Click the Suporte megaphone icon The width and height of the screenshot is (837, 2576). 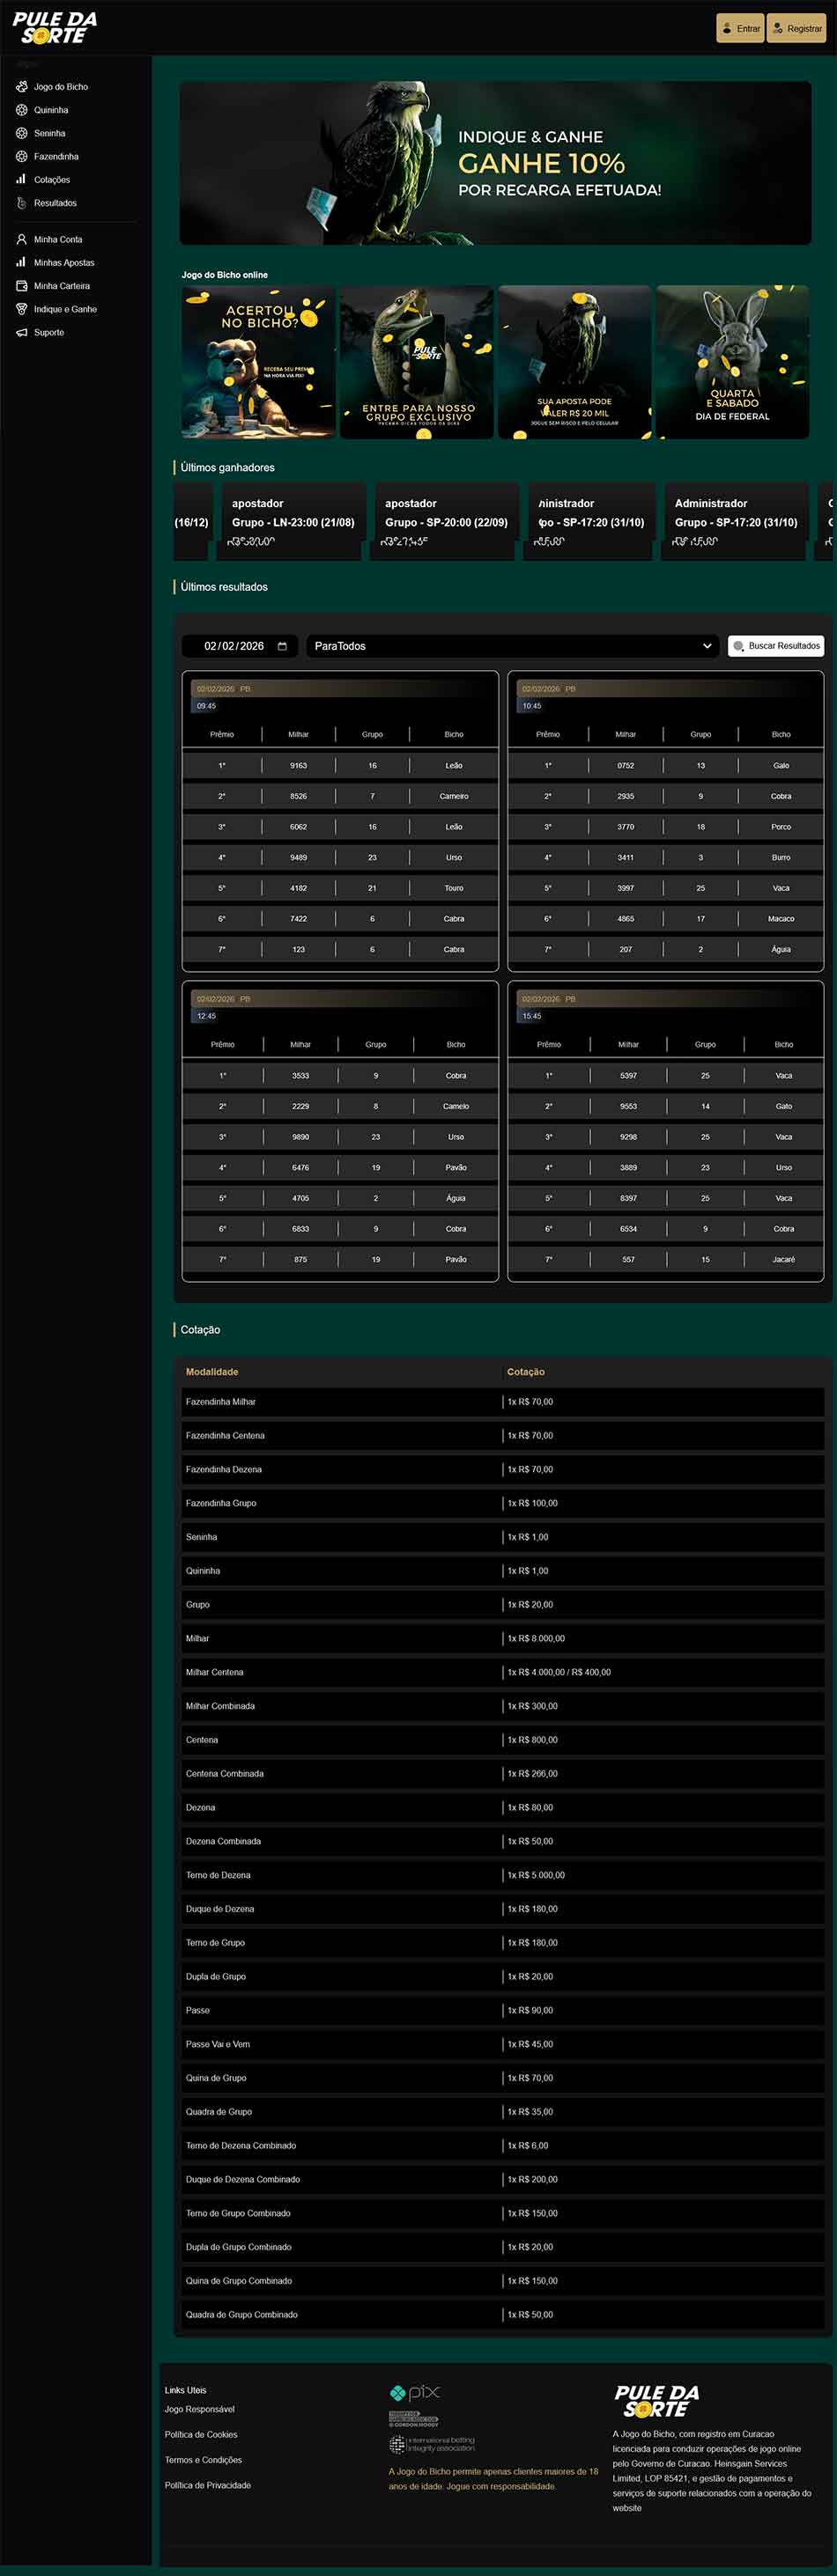click(21, 333)
